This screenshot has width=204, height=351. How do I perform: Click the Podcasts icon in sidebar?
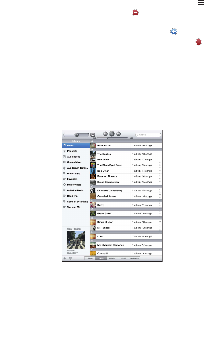65,151
